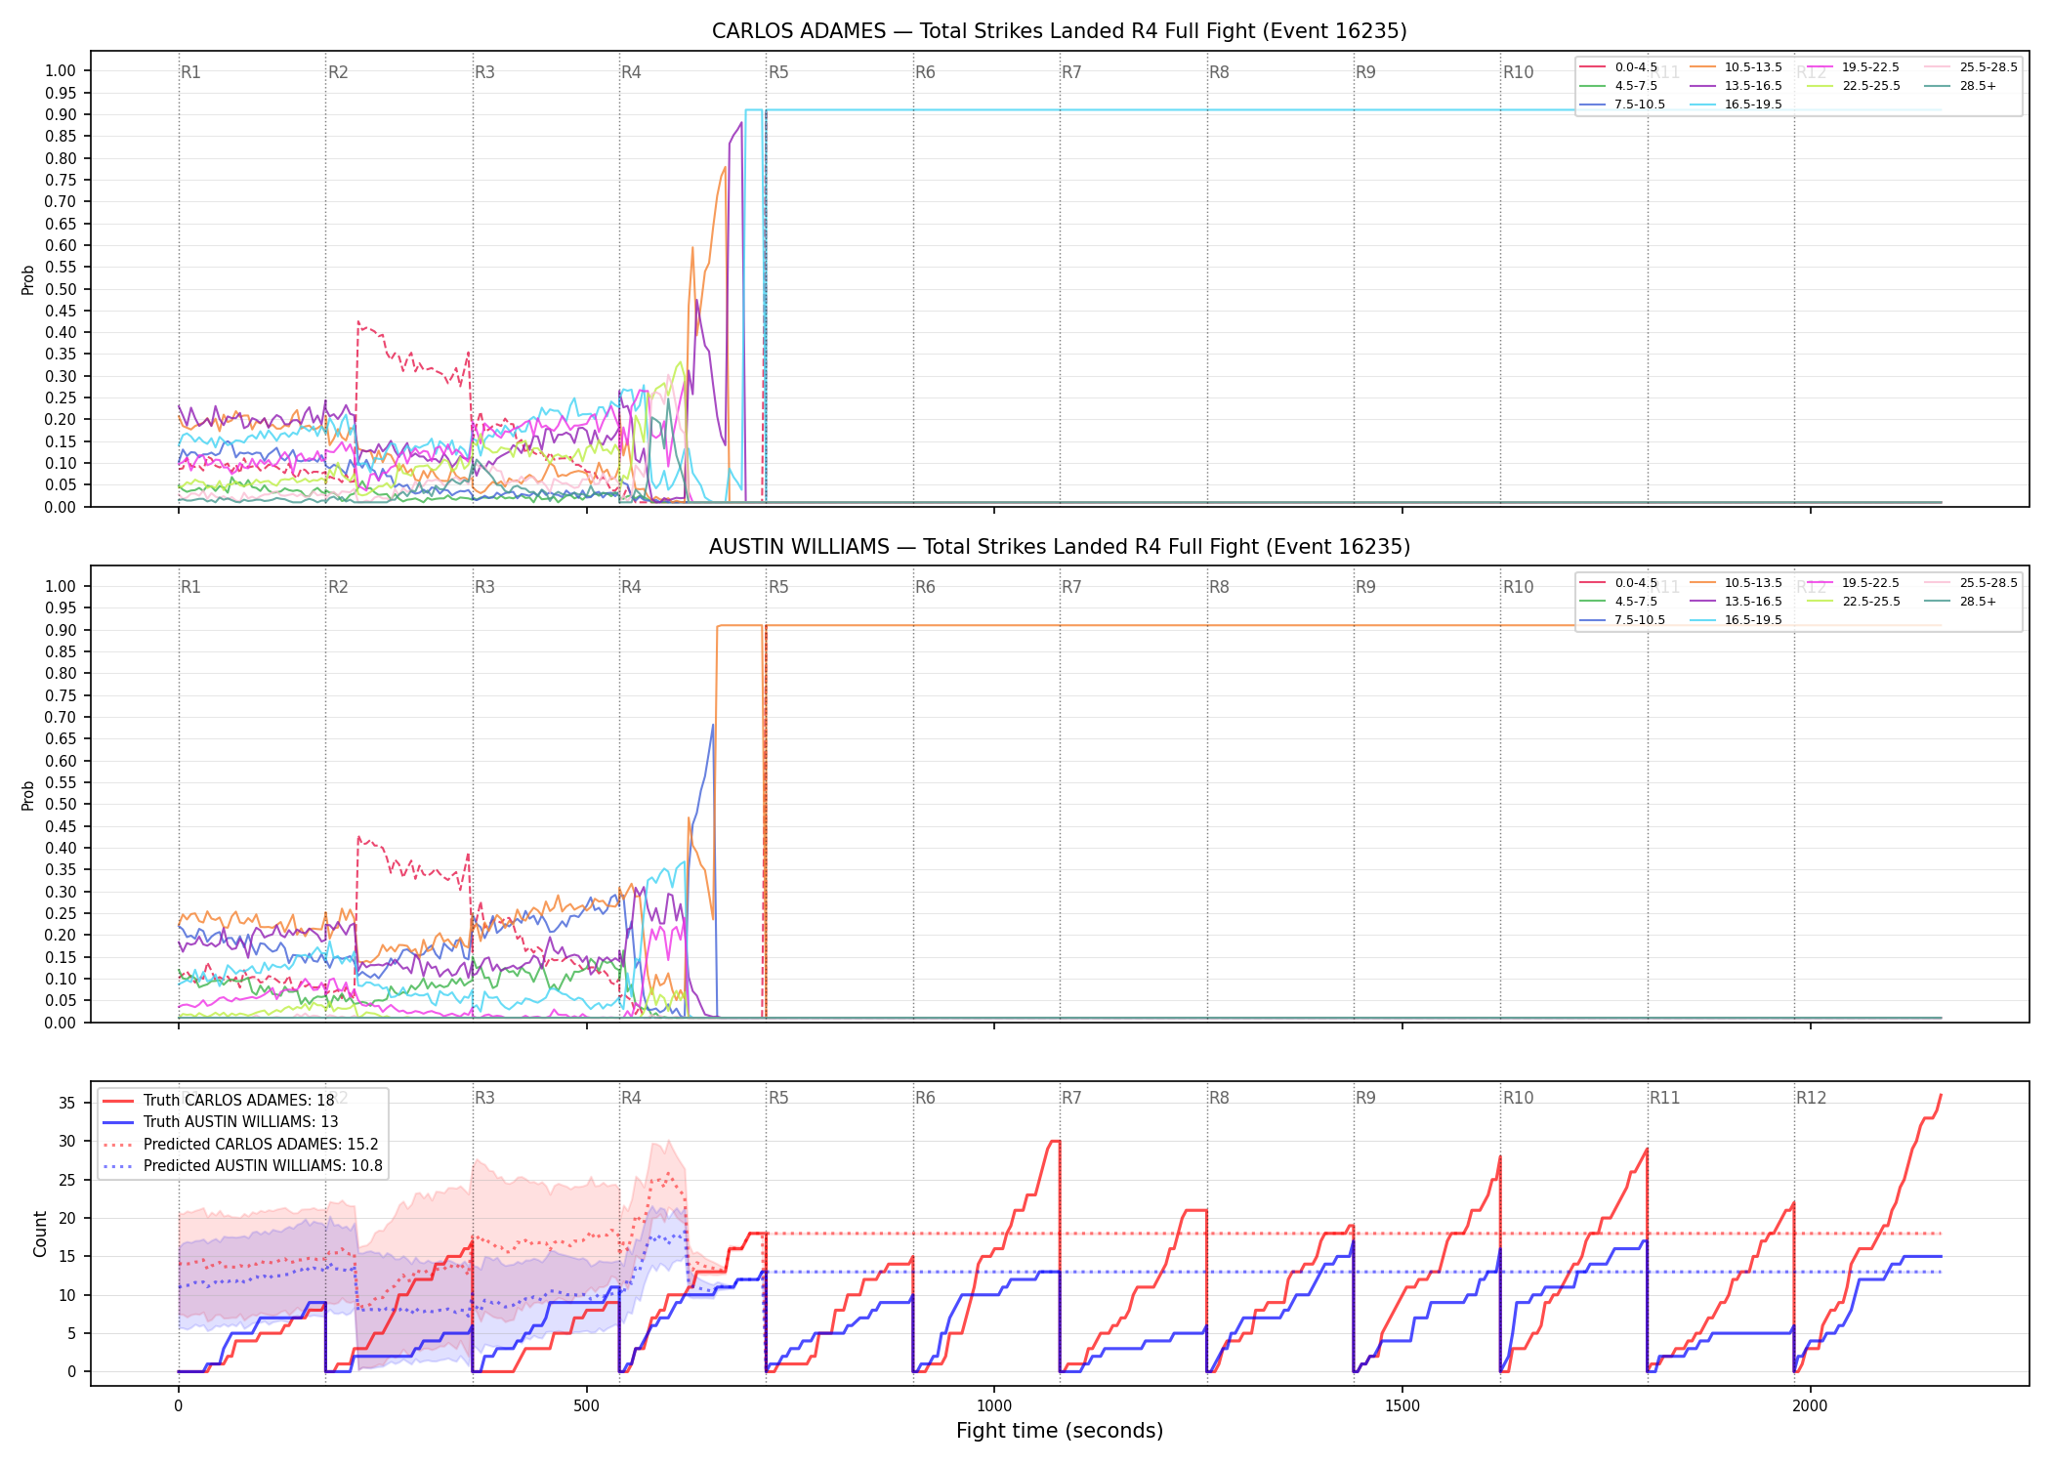The height and width of the screenshot is (1465, 2051).
Task: Click the R3 round marker in Austin Williams chart
Action: click(x=484, y=587)
